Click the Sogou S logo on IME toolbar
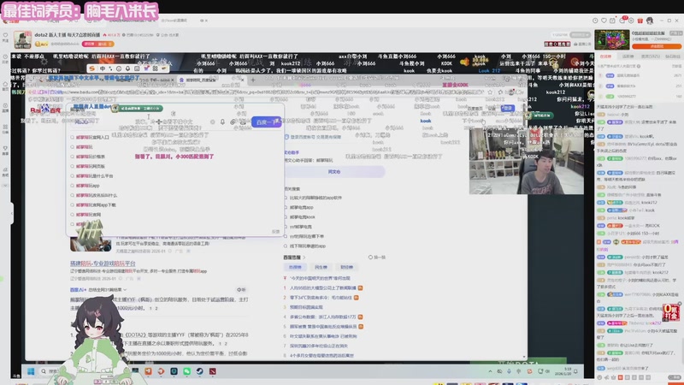Viewport: 684px width, 385px height. (91, 68)
